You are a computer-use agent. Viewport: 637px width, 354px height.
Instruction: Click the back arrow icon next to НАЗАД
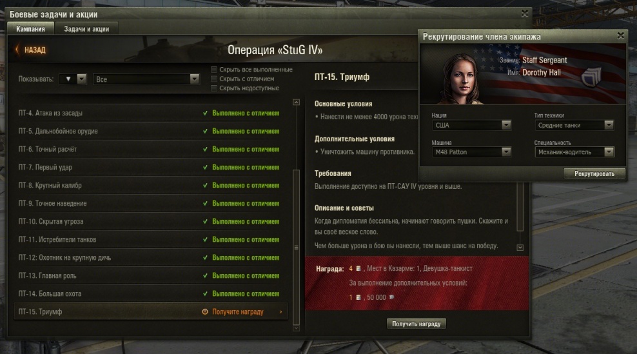click(17, 50)
